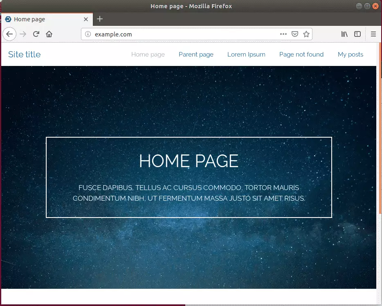Navigate to Parent page

coord(196,54)
